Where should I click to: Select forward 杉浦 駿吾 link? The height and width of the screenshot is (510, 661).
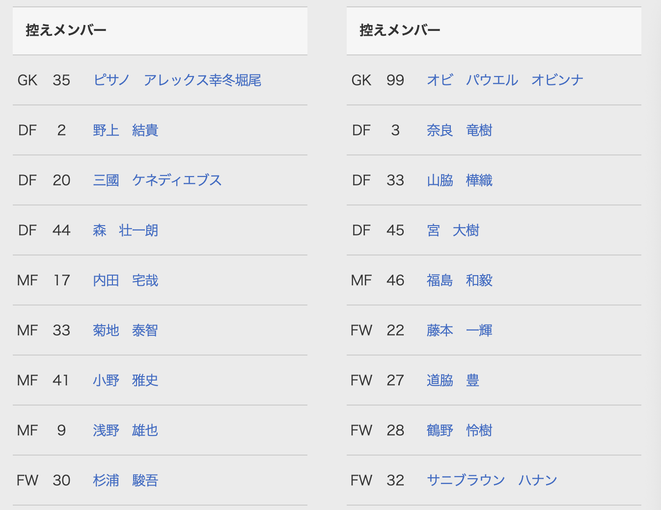point(126,480)
